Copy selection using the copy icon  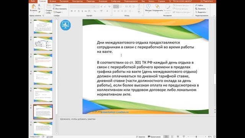click(x=39, y=8)
